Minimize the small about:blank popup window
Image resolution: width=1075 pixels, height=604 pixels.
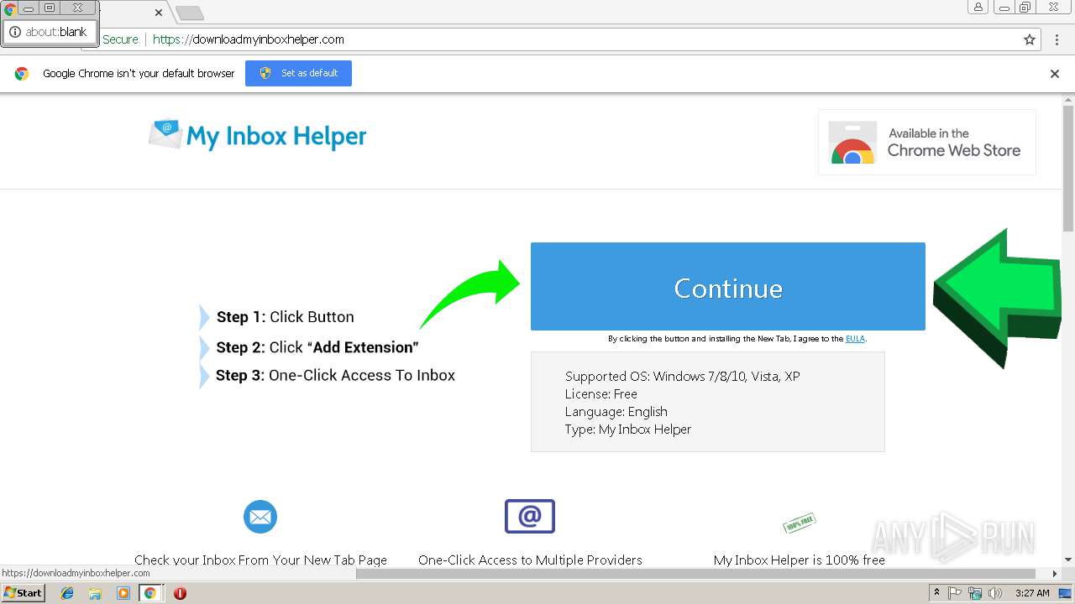tap(29, 8)
